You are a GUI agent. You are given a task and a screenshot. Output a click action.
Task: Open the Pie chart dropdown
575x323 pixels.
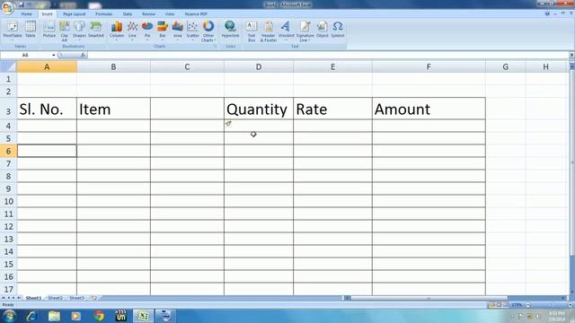tap(147, 31)
